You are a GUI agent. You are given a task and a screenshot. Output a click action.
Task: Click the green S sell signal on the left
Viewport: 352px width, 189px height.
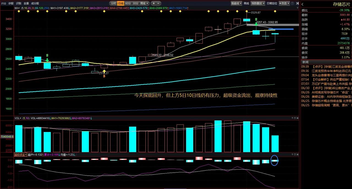coord(47,57)
